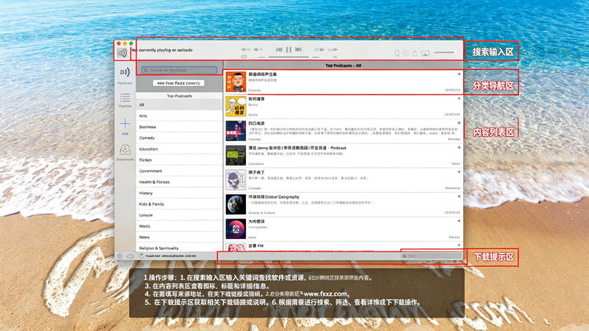Skip to previous episode
This screenshot has height=331, width=589.
click(279, 49)
